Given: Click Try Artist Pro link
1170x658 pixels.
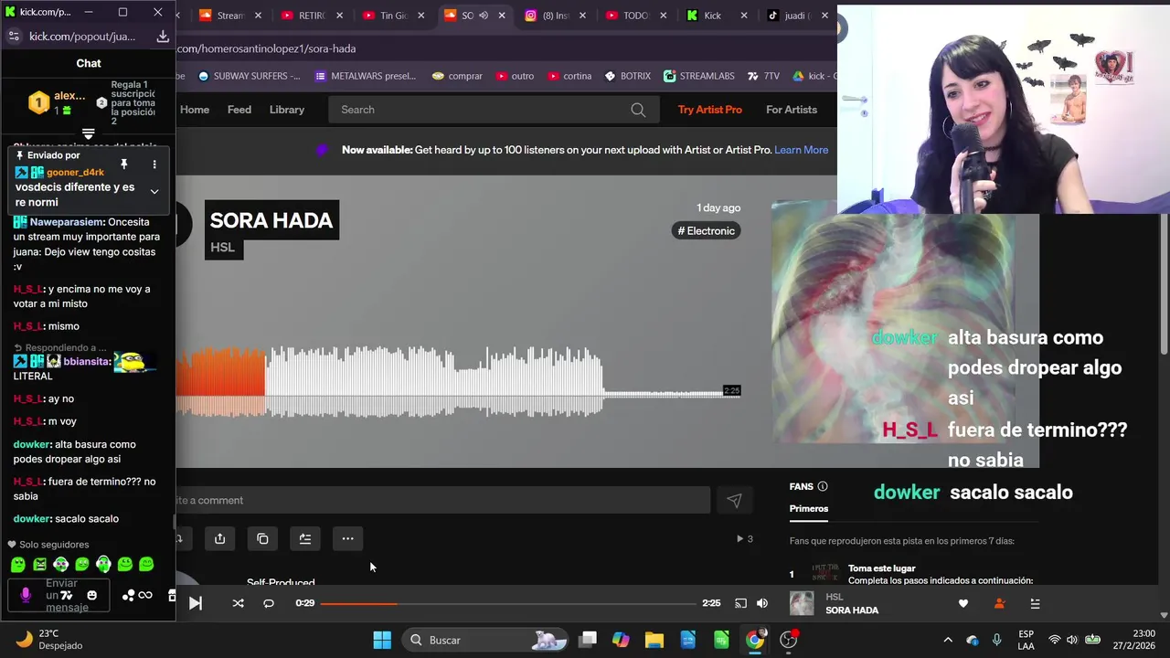Looking at the screenshot, I should 710,110.
